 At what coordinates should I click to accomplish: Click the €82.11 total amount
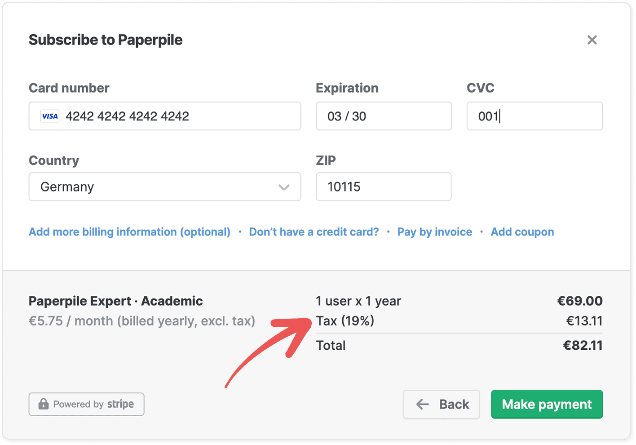(583, 346)
